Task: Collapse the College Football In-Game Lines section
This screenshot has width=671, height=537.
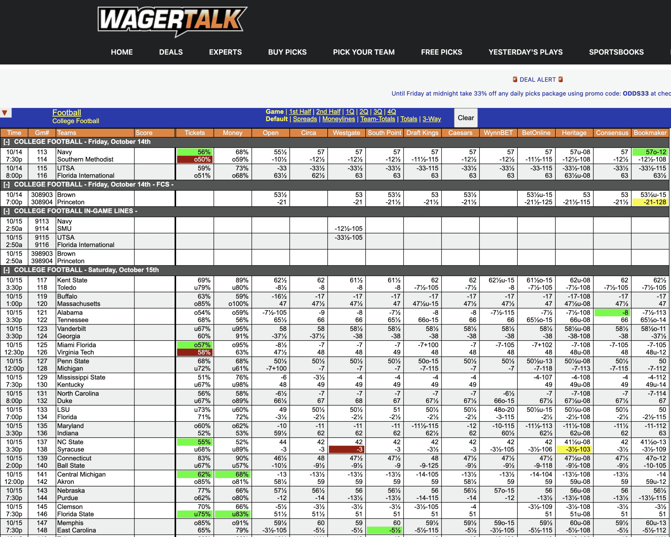Action: point(7,211)
